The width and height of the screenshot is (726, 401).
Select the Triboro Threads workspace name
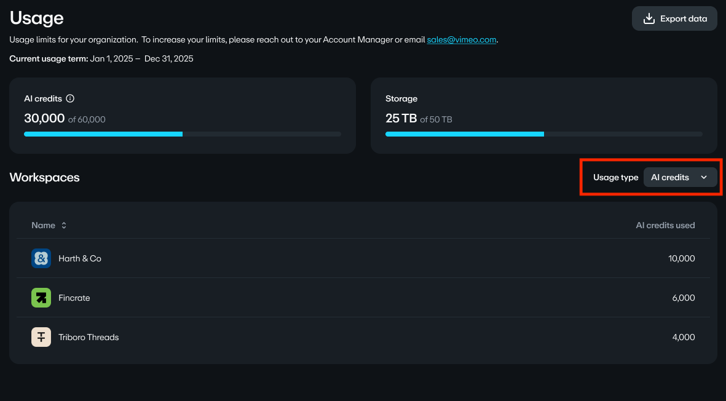(x=89, y=338)
